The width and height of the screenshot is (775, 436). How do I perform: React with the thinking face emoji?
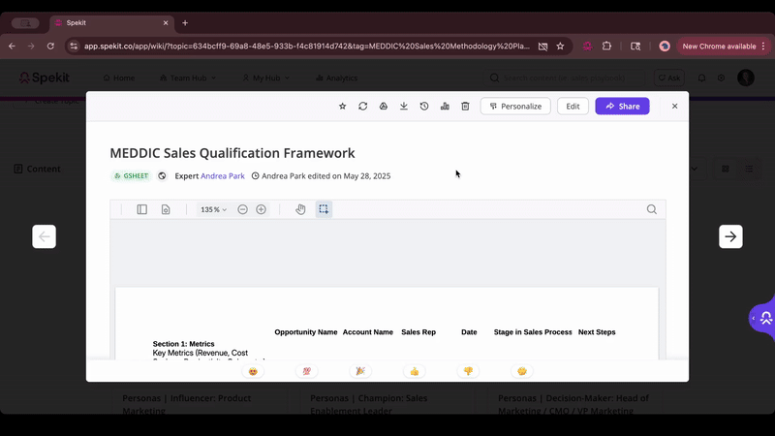pos(522,371)
